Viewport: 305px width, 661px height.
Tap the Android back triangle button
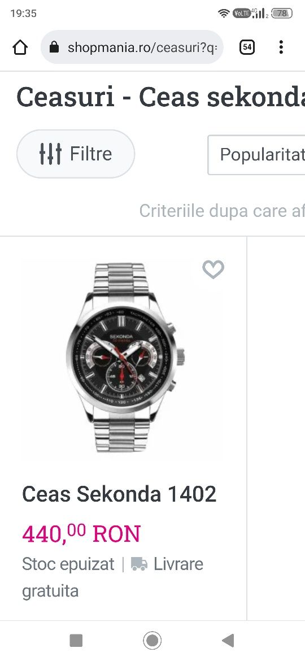point(228,641)
